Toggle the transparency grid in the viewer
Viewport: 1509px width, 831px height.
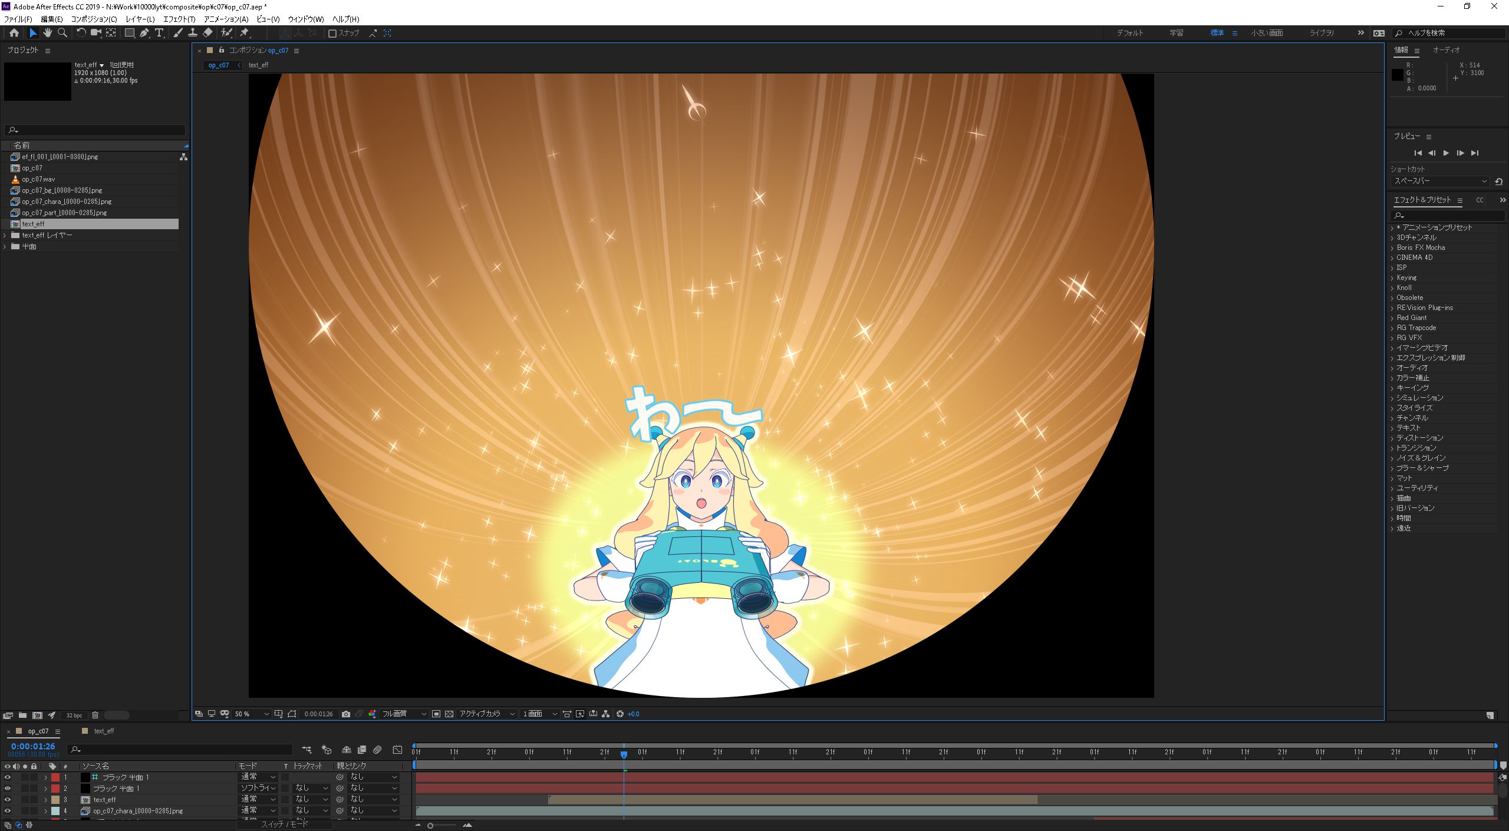449,714
